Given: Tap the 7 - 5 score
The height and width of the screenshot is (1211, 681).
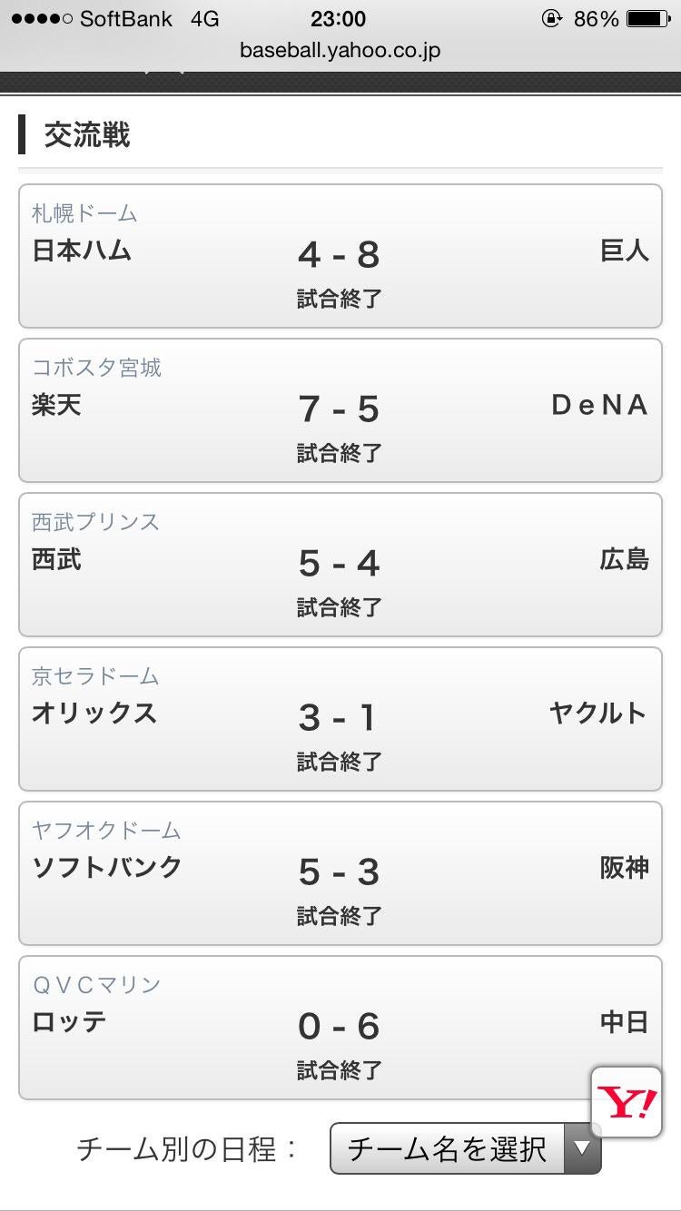Looking at the screenshot, I should [339, 409].
